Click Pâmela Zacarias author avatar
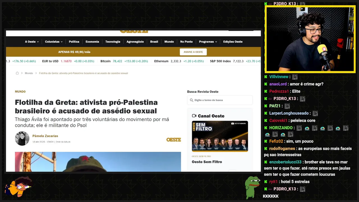The width and height of the screenshot is (359, 202). [22, 139]
